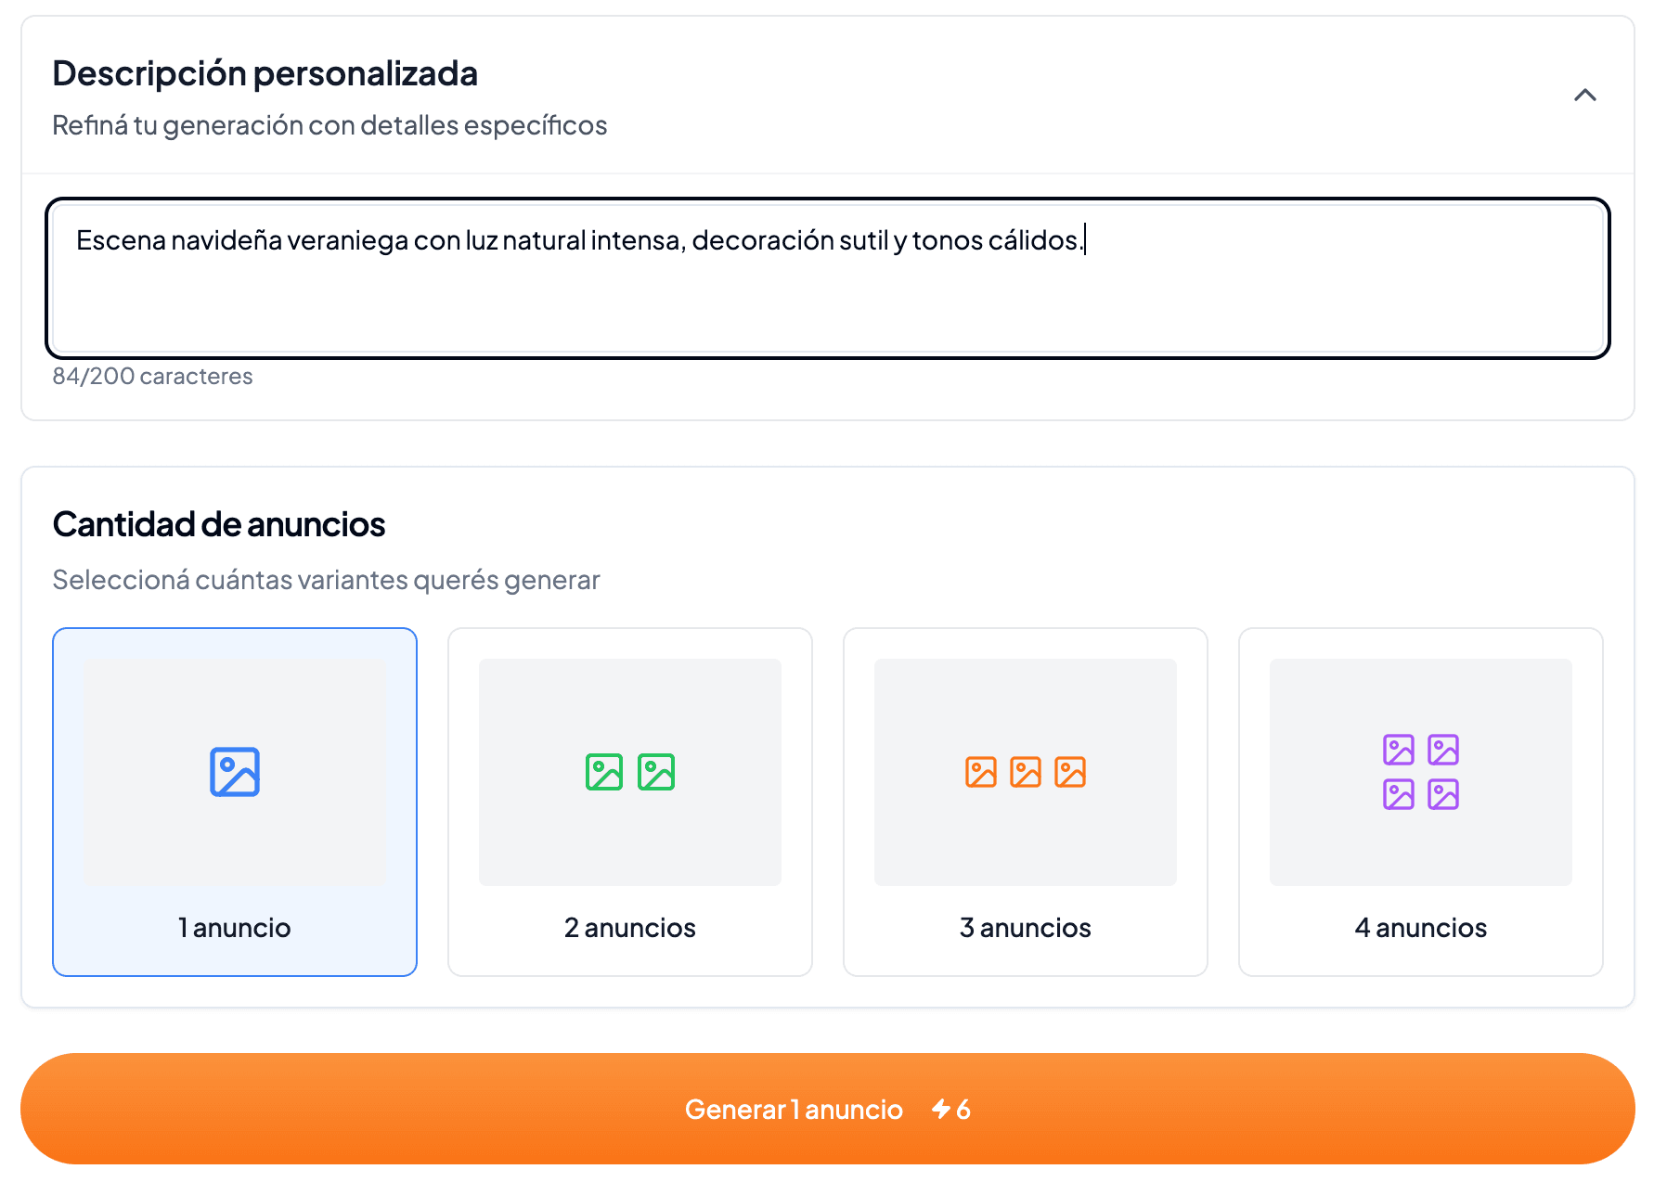
Task: Click the purple four-image icon grid
Action: tap(1420, 772)
